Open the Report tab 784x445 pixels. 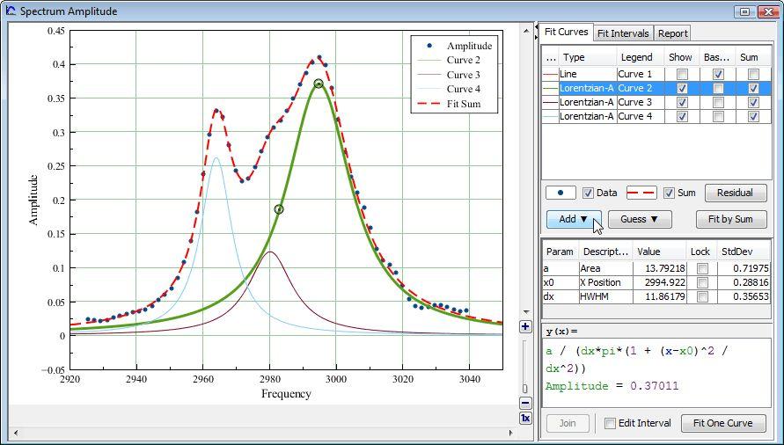coord(672,33)
